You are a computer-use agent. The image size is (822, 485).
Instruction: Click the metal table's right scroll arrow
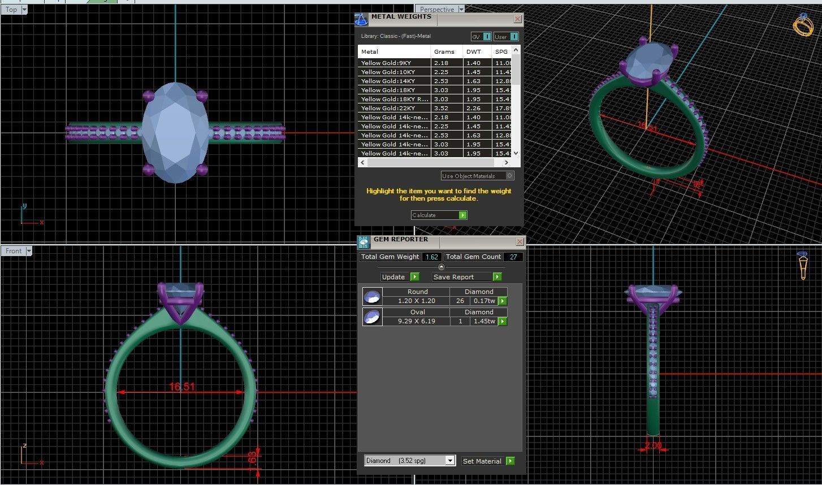point(506,163)
